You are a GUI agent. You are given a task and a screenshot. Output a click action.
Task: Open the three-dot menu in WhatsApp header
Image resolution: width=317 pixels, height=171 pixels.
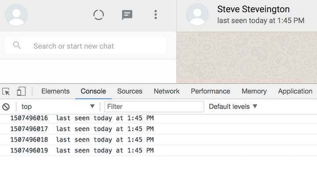(155, 15)
